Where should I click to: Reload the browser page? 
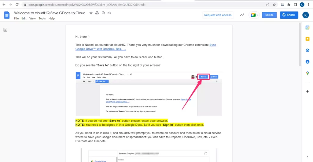(17, 5)
